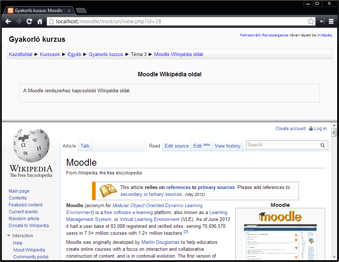
Task: Open the View history tab
Action: click(227, 146)
